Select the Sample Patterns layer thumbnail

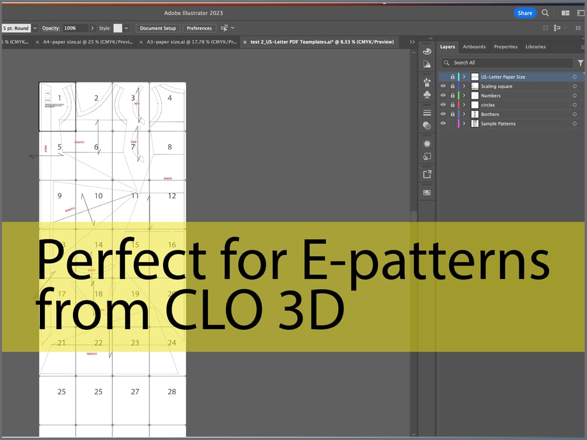coord(475,124)
